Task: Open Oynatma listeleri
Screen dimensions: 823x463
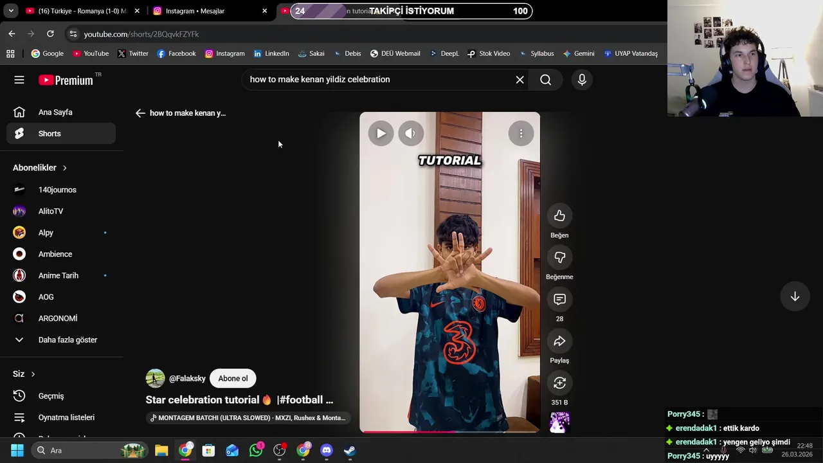Action: click(x=61, y=417)
